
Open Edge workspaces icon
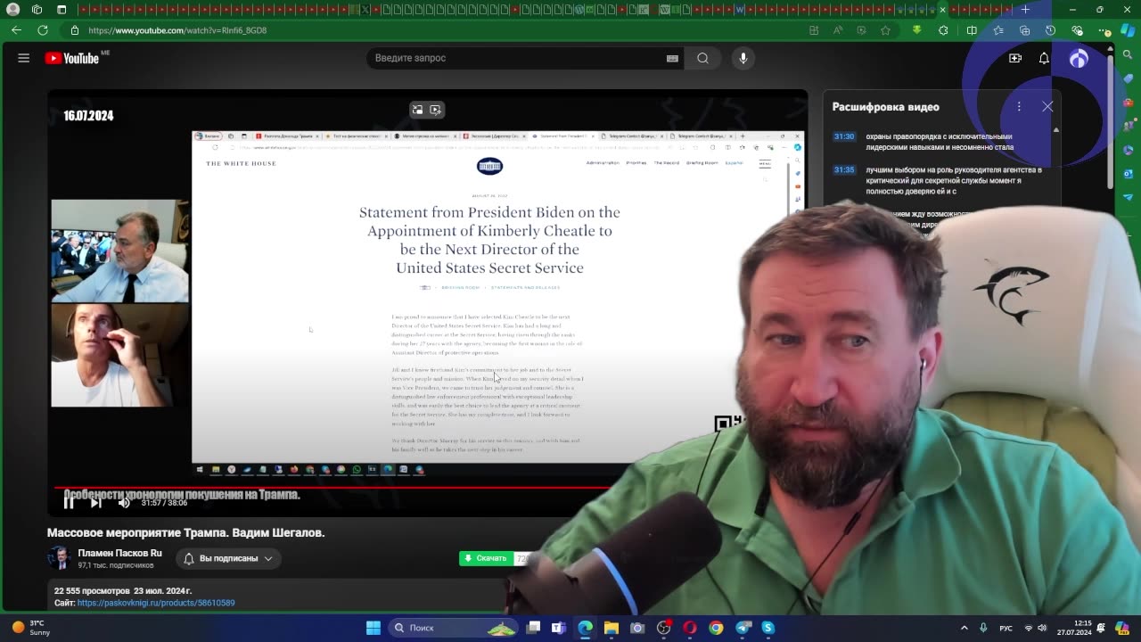point(37,10)
